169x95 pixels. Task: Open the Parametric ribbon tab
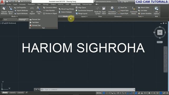31,4
